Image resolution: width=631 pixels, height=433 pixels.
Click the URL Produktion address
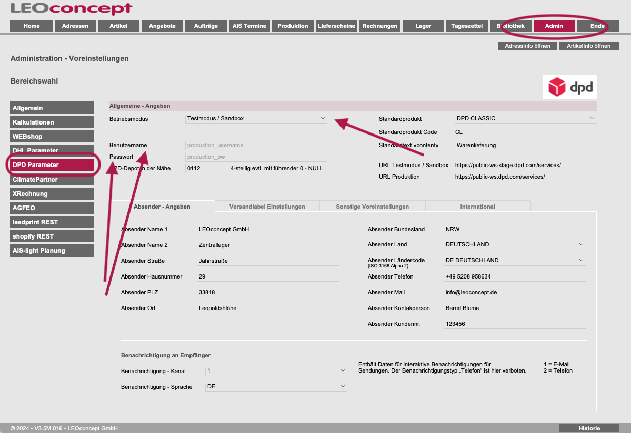coord(500,177)
